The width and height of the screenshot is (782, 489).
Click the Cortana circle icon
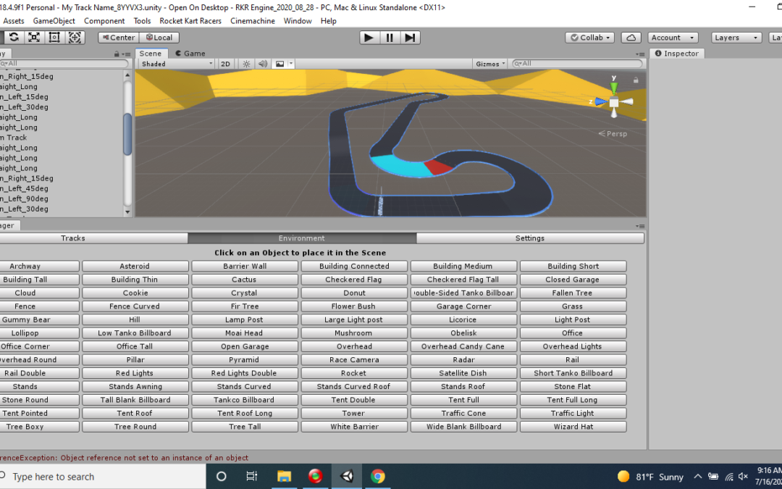click(x=222, y=476)
